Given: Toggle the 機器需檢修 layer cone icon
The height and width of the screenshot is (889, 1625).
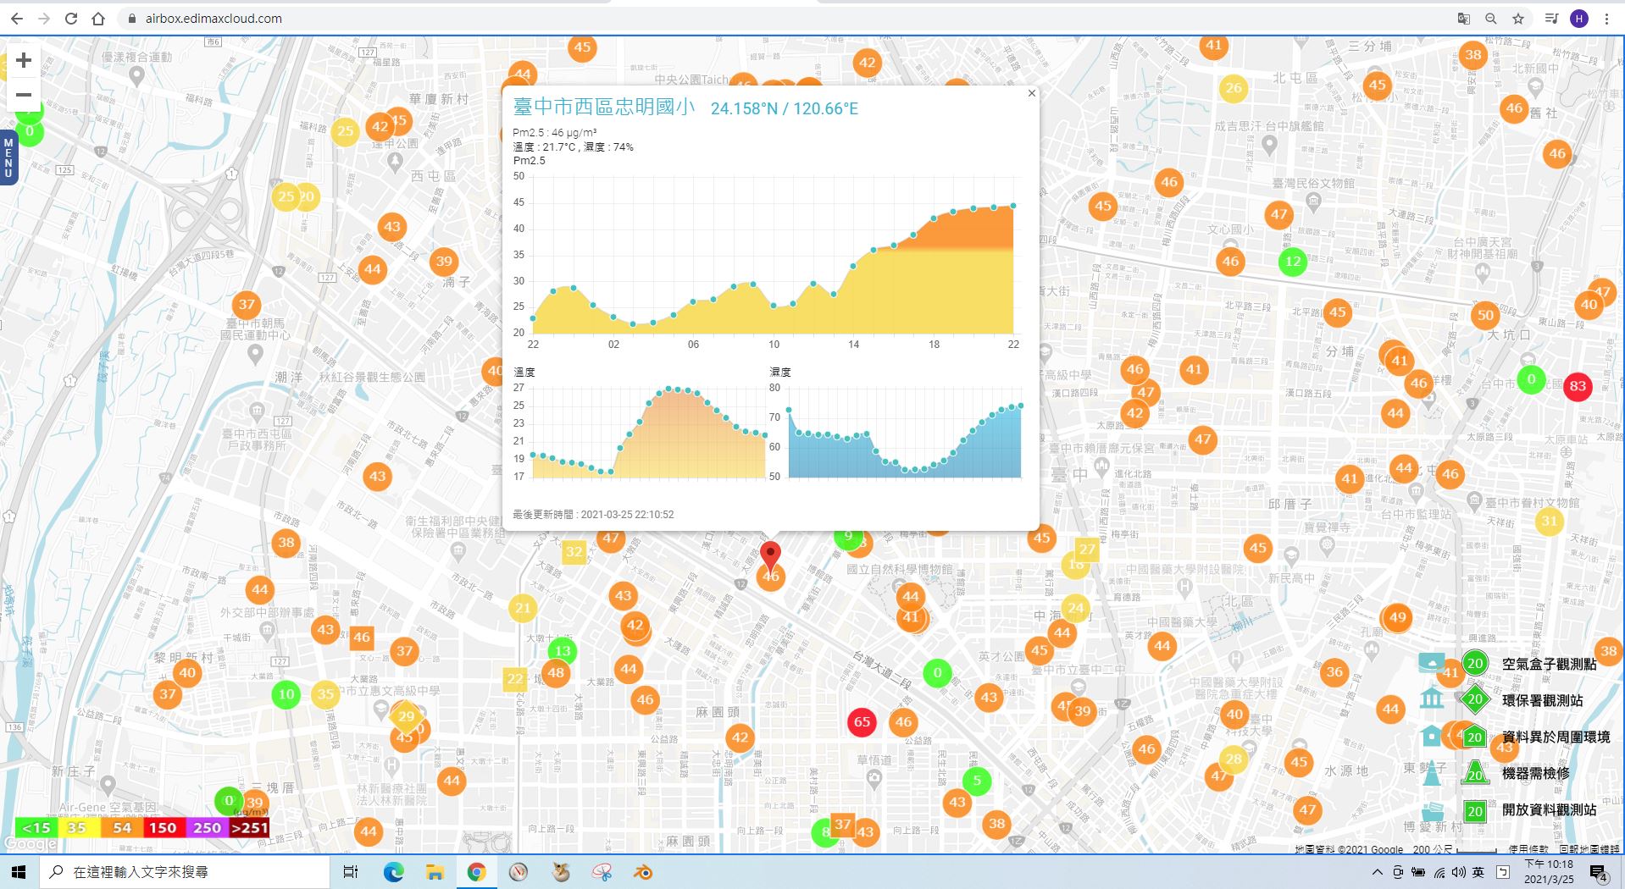Looking at the screenshot, I should 1432,773.
